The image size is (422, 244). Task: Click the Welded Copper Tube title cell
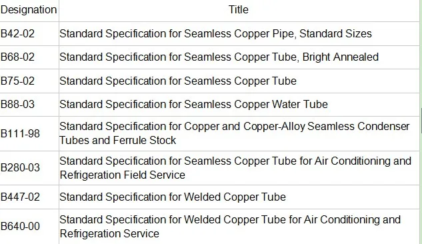(x=239, y=197)
